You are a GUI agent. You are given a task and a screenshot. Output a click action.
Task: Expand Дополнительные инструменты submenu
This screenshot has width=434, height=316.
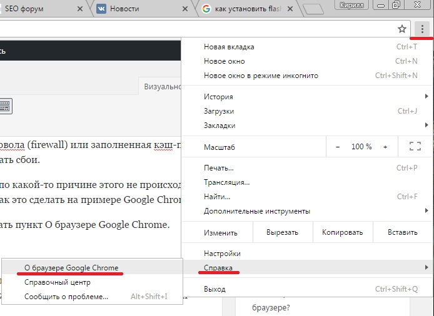coord(307,211)
